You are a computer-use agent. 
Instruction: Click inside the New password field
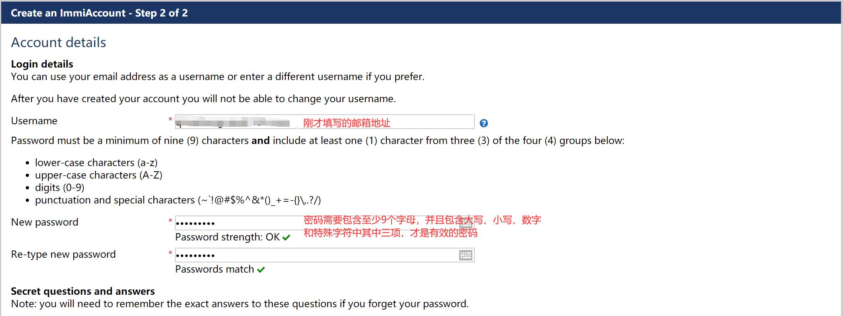282,222
